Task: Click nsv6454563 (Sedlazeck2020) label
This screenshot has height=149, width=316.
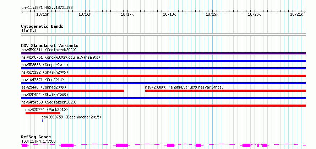Action: coord(49,102)
